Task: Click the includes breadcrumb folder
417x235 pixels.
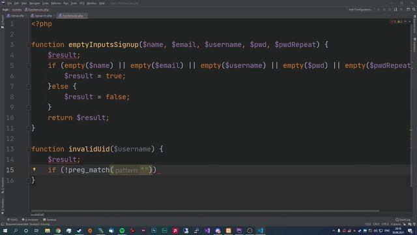Action: click(16, 10)
